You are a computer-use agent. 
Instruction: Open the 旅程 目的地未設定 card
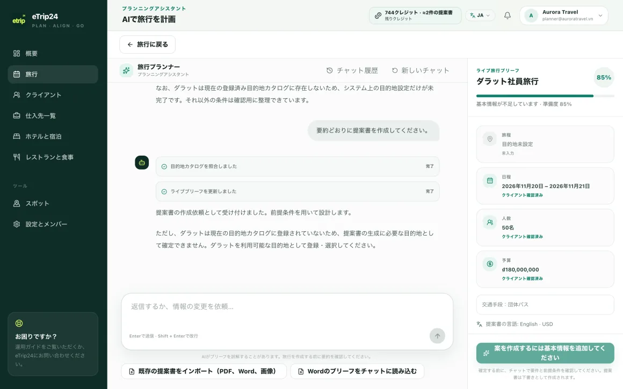[545, 144]
